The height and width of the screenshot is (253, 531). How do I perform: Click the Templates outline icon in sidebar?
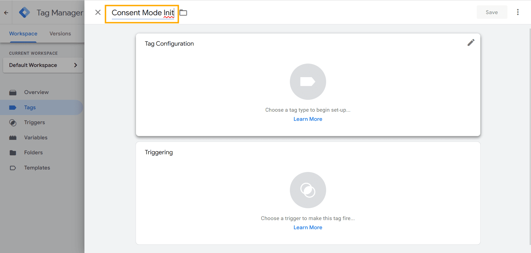pyautogui.click(x=13, y=168)
